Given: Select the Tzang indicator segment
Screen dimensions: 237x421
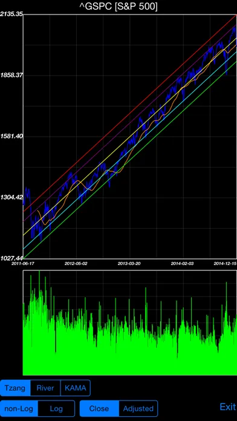Looking at the screenshot, I should coord(15,388).
